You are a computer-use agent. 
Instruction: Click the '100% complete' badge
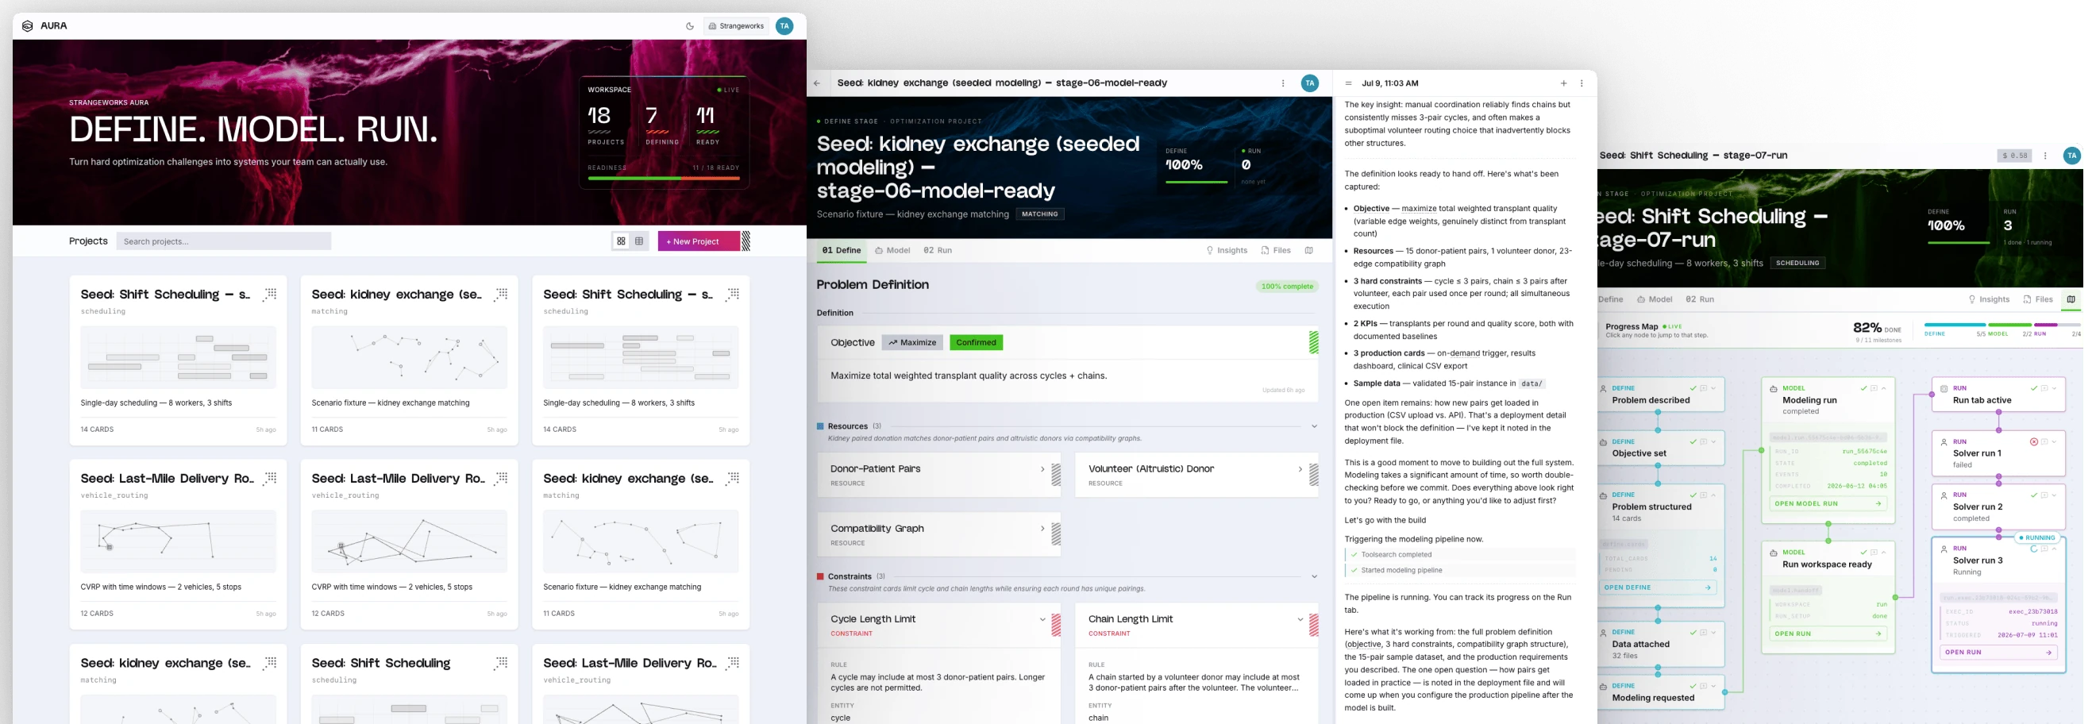(x=1286, y=287)
